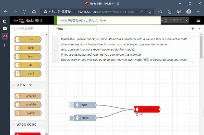
Task: Open the deploy options dropdown arrow
Action: pyautogui.click(x=186, y=20)
